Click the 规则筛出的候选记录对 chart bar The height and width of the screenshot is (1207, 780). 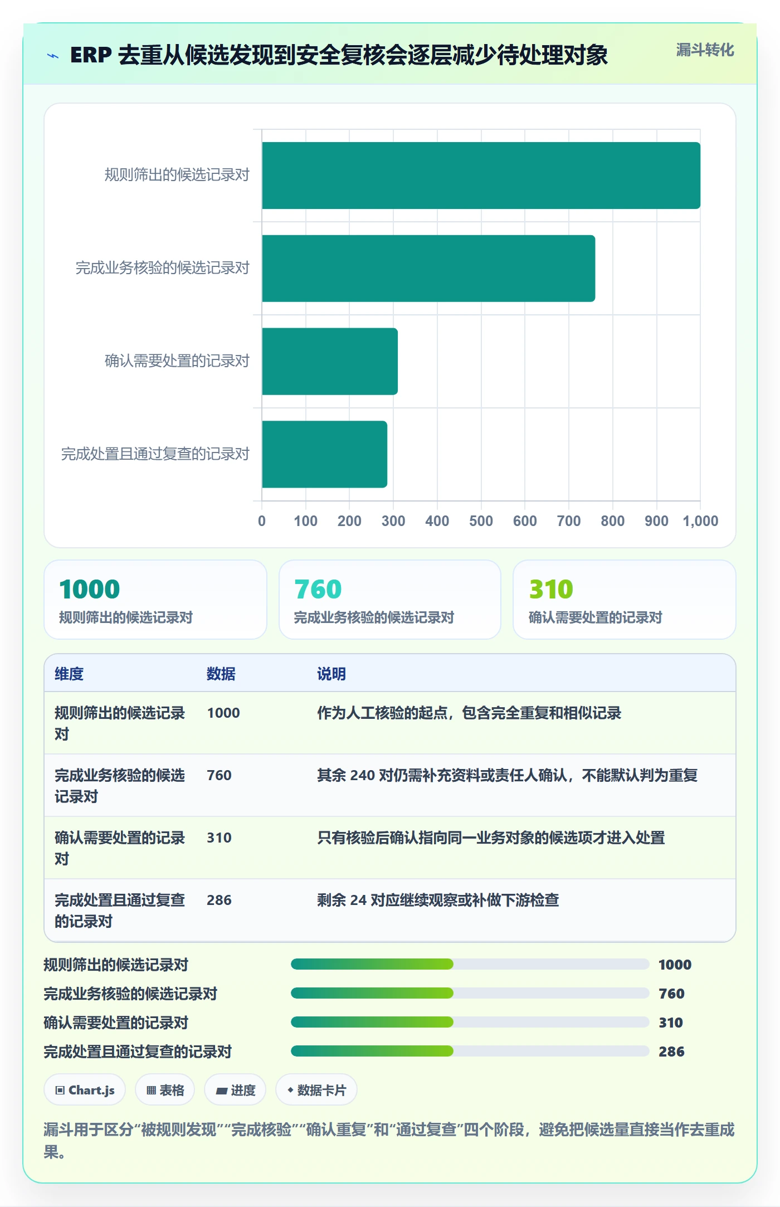tap(481, 176)
